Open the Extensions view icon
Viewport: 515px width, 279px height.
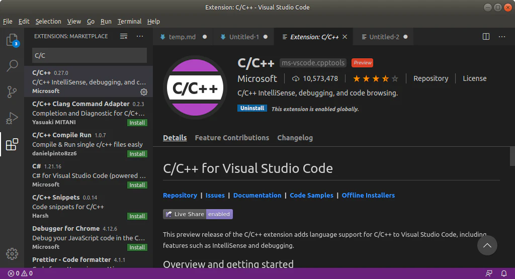click(12, 144)
